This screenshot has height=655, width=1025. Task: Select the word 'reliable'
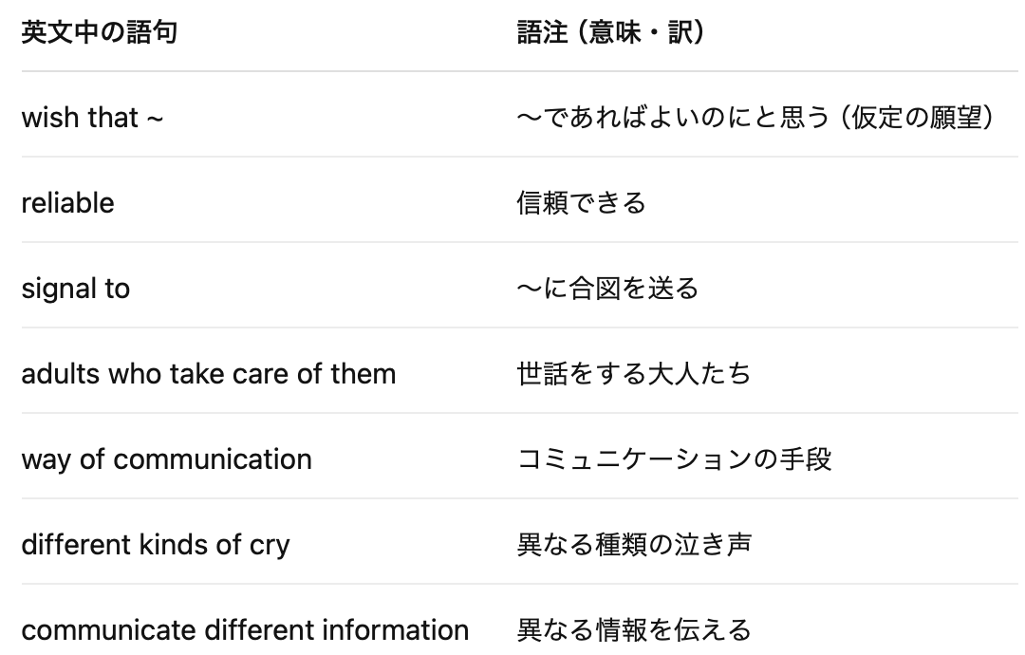[x=68, y=203]
